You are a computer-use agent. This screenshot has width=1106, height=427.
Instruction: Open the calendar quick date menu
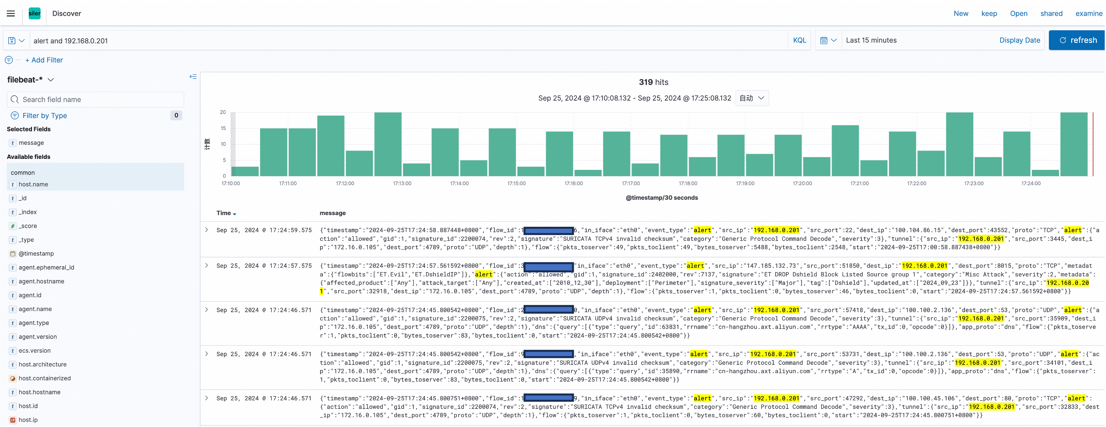(x=828, y=40)
